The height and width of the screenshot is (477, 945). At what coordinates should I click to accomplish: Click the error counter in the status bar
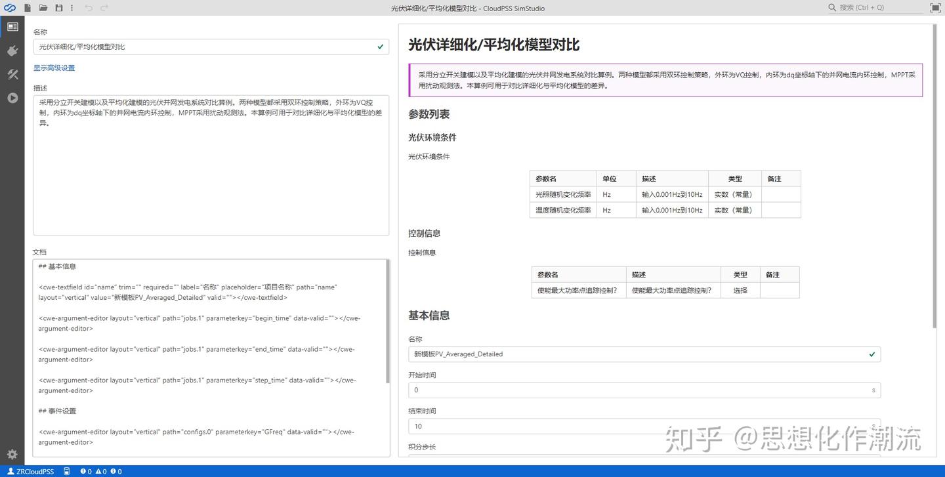click(85, 471)
